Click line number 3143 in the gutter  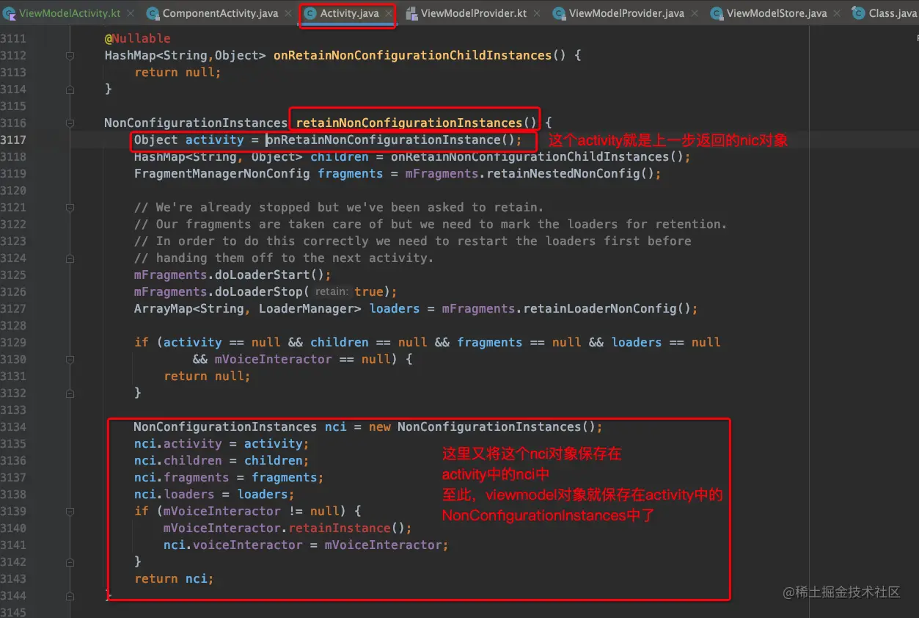click(x=13, y=578)
